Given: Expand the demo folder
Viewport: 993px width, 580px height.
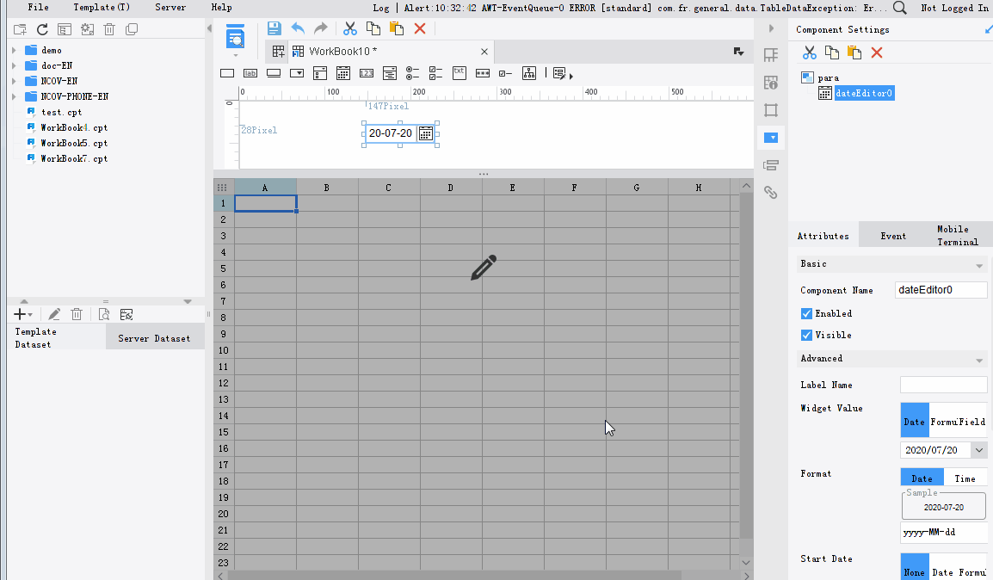Looking at the screenshot, I should coord(14,50).
